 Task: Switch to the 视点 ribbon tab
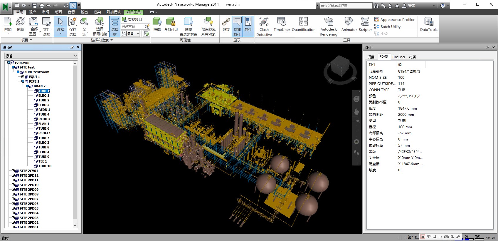(33, 12)
